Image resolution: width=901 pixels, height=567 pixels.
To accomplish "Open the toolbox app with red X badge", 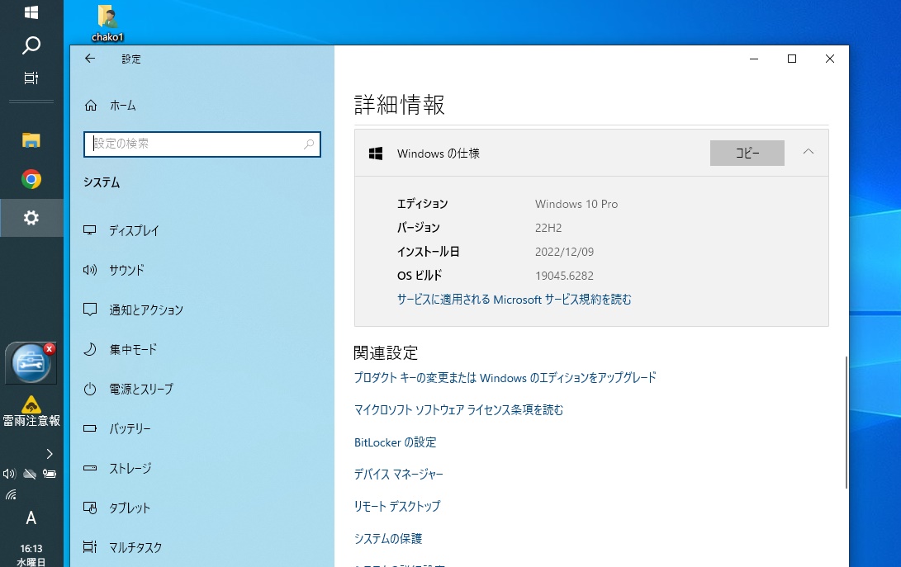I will point(31,363).
